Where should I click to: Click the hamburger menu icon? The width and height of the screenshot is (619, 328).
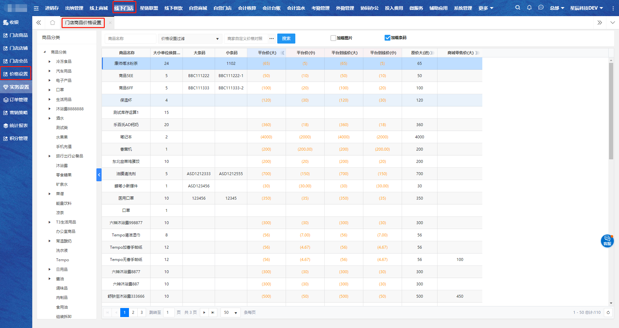coord(36,8)
